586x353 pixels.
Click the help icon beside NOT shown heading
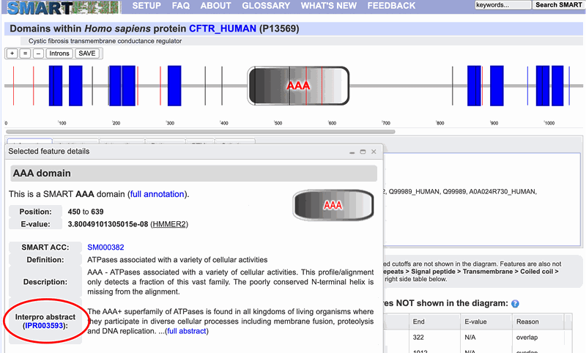pyautogui.click(x=515, y=304)
